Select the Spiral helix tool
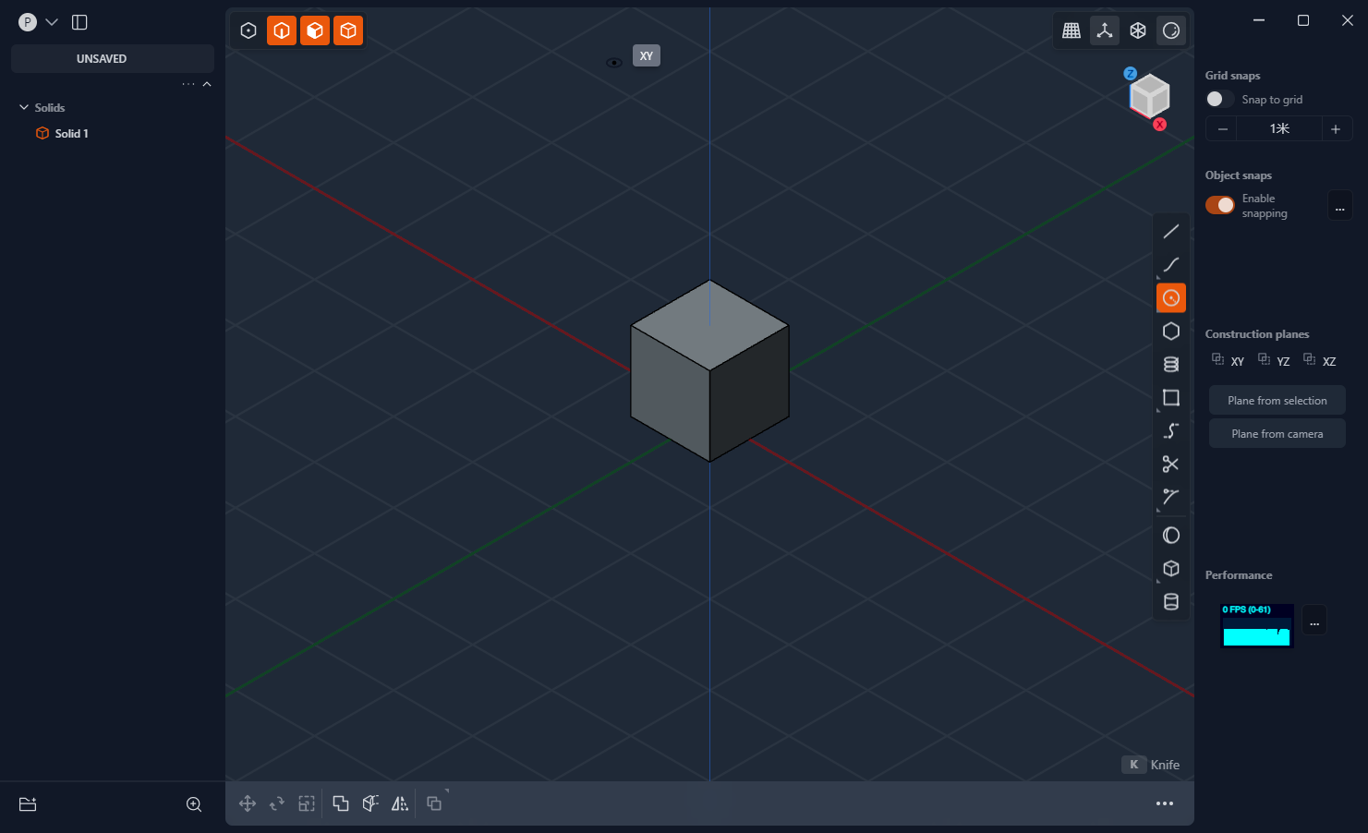Image resolution: width=1368 pixels, height=833 pixels. click(1171, 365)
